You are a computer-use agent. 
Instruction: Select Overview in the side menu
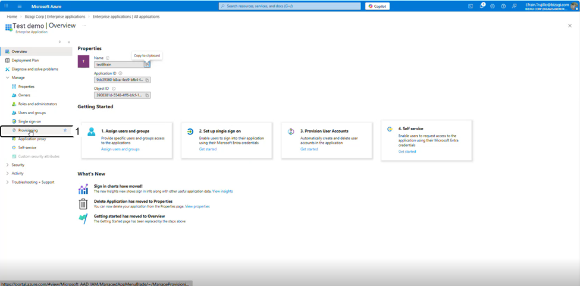[x=36, y=52]
